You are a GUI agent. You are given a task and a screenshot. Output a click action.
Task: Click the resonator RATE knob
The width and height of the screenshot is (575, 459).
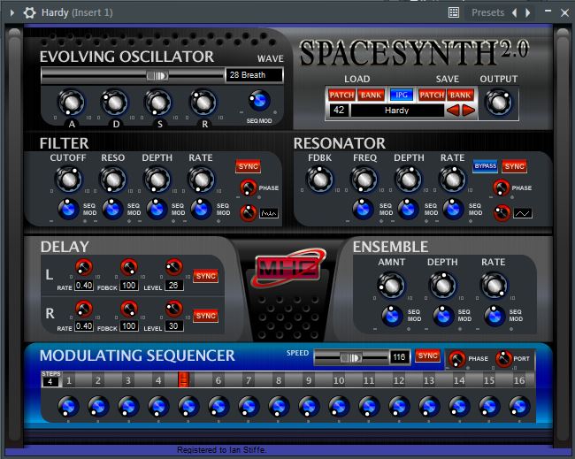[453, 180]
